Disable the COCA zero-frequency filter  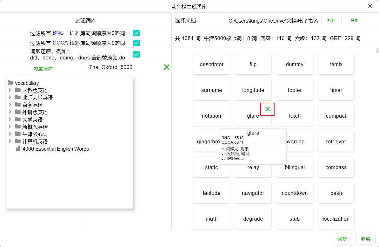(136, 43)
